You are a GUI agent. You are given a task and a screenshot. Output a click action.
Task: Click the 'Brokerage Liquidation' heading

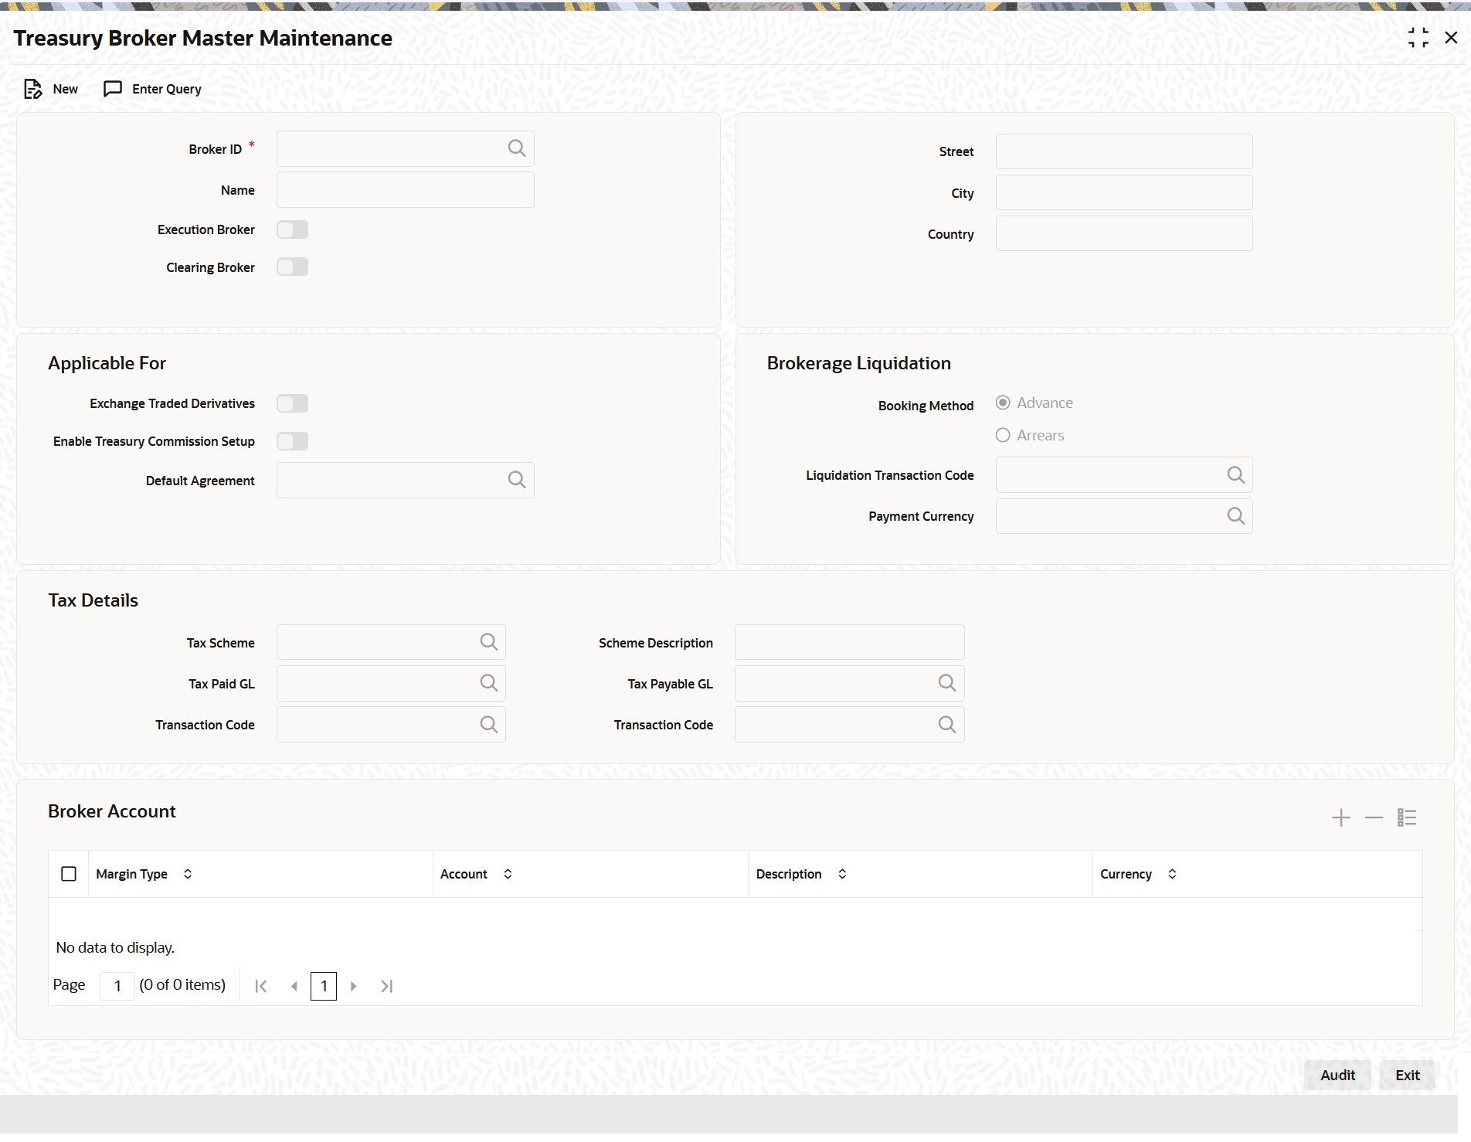click(858, 363)
